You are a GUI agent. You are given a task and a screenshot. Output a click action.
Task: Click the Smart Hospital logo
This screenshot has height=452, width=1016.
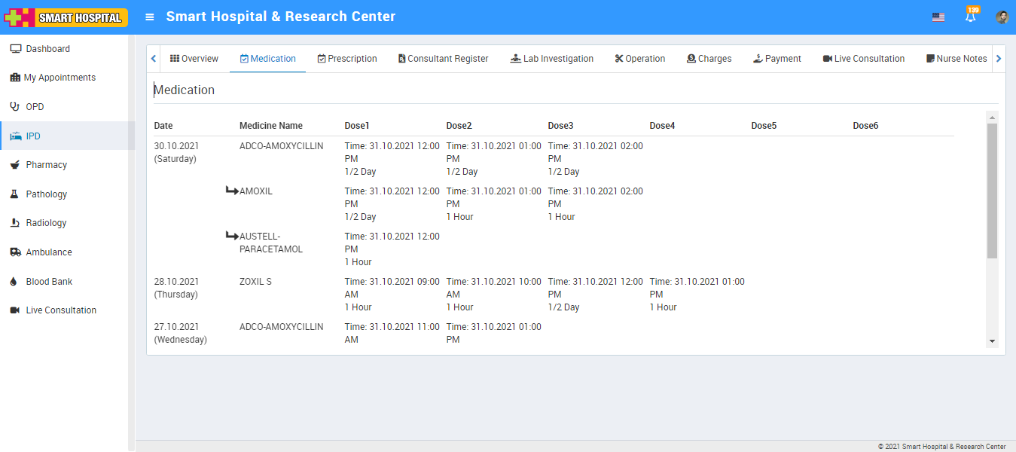66,17
